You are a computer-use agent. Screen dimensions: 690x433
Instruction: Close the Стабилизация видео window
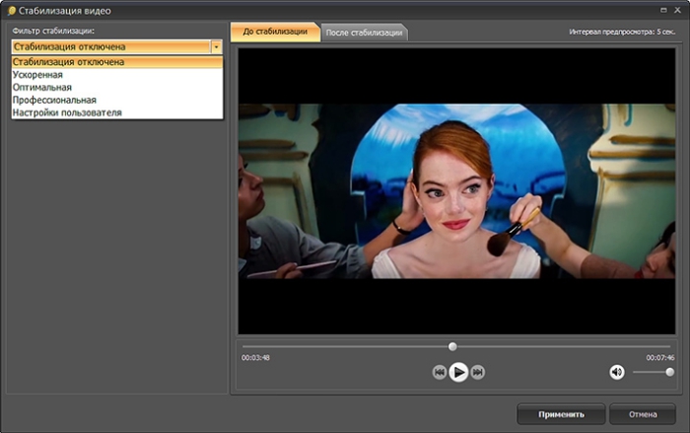click(678, 10)
